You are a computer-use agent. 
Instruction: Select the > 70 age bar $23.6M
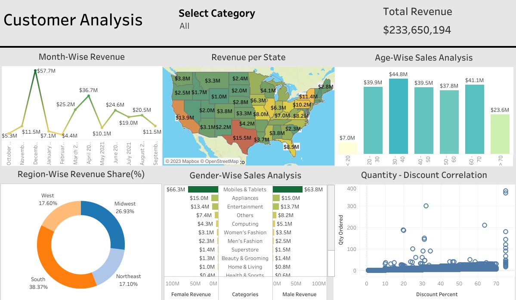click(x=500, y=134)
